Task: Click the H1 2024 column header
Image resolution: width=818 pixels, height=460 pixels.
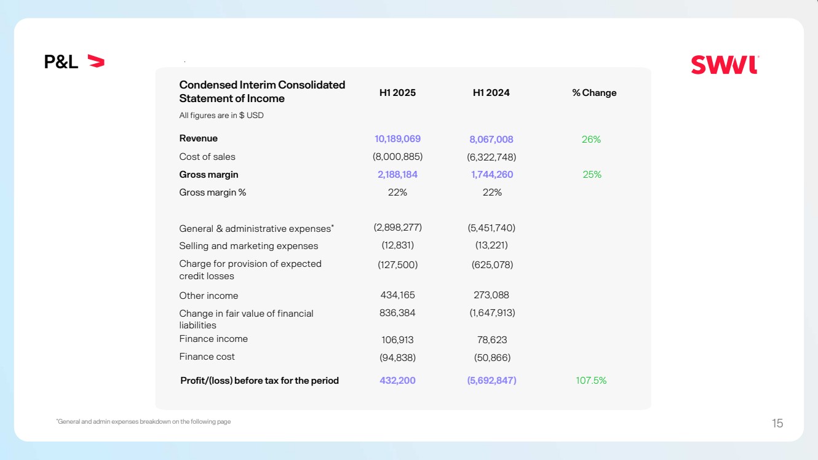Action: 491,93
